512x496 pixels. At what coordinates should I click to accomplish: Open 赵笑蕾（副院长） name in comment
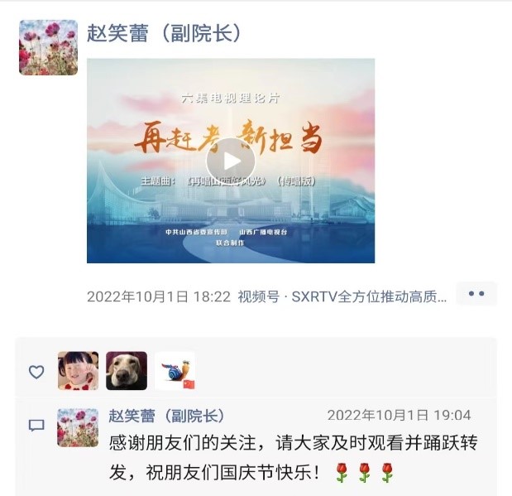click(167, 416)
